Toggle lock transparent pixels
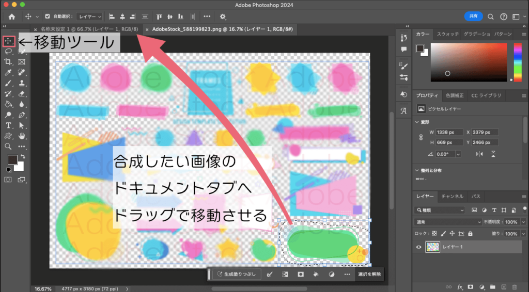The width and height of the screenshot is (529, 292). tap(434, 233)
